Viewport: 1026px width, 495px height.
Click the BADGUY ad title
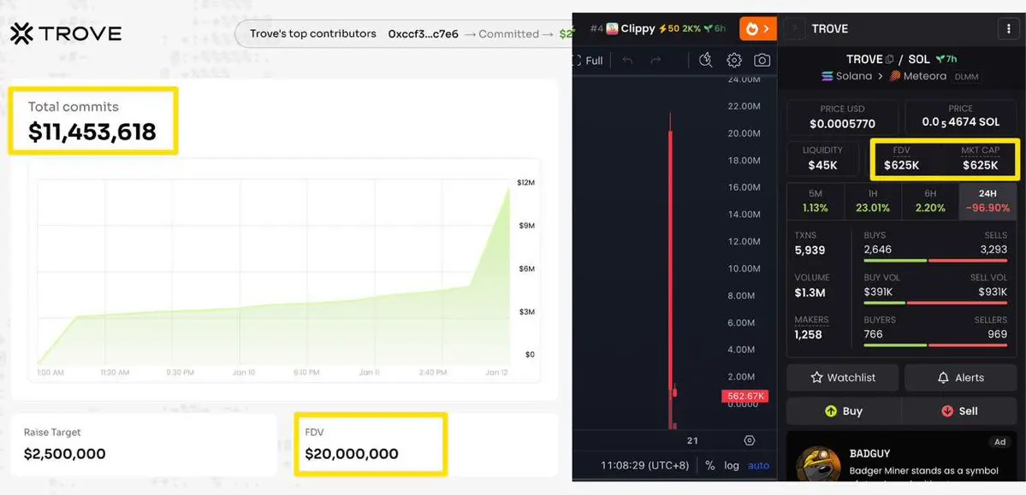click(869, 453)
